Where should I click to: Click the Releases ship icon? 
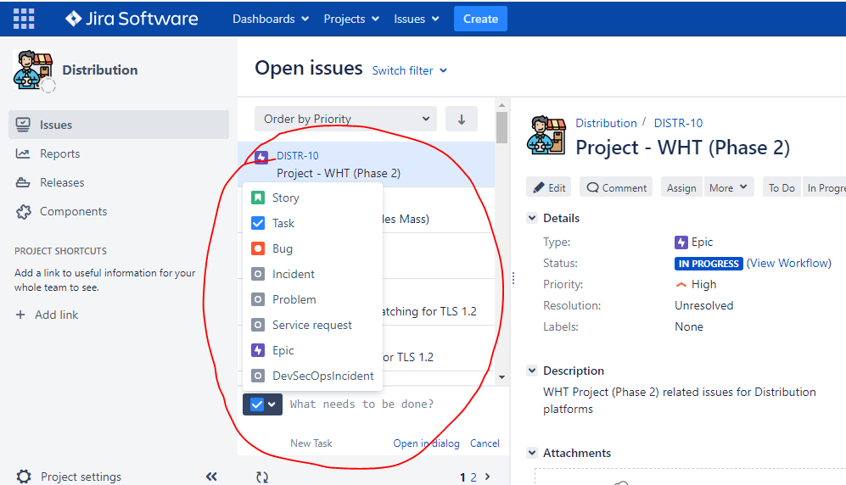[23, 182]
